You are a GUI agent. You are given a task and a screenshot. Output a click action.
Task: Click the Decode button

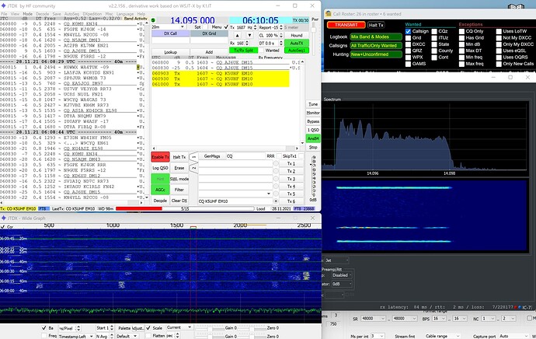click(x=160, y=201)
